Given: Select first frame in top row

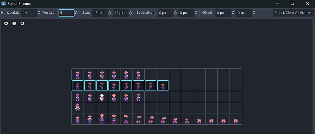Looking at the screenshot, I should pyautogui.click(x=77, y=74).
